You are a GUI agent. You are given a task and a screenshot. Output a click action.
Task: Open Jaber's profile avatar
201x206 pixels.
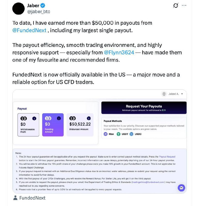coord(19,8)
